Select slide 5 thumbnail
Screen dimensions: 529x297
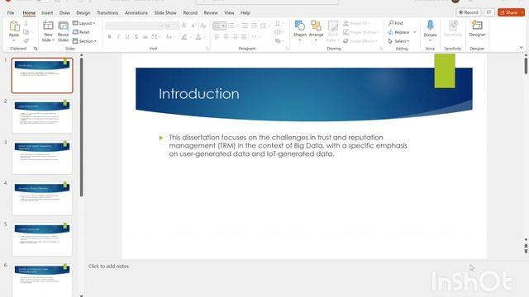42,239
